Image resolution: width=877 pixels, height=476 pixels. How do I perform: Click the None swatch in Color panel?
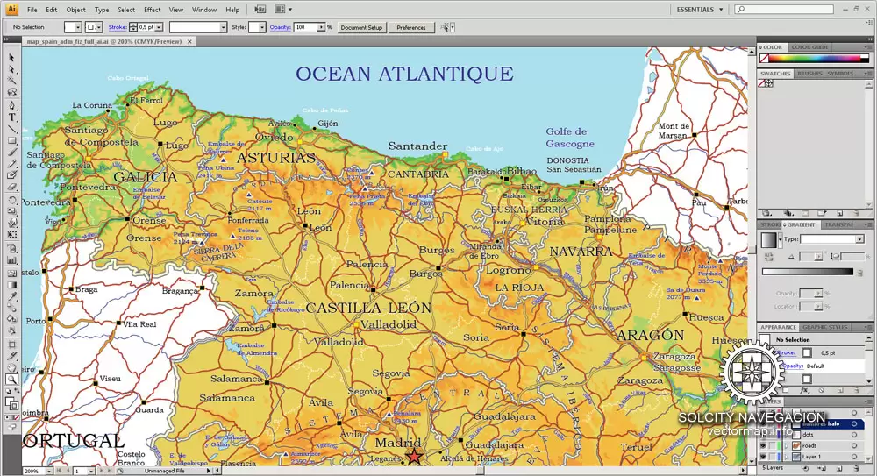[x=764, y=58]
